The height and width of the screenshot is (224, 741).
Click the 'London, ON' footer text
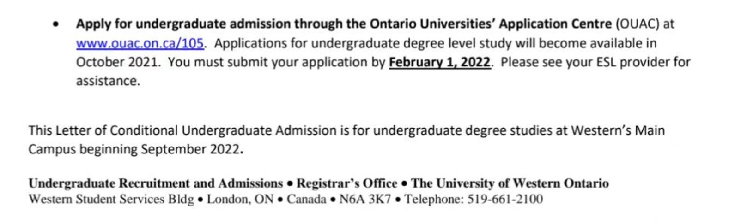point(240,199)
